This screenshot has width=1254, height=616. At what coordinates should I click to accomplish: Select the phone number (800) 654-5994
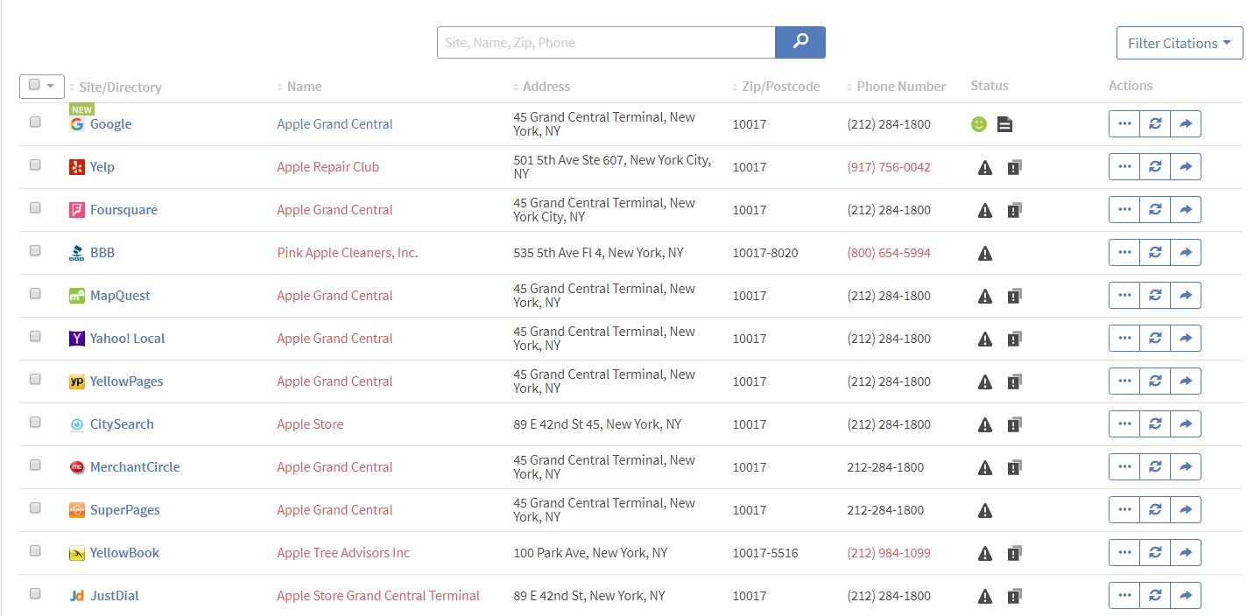(x=889, y=253)
